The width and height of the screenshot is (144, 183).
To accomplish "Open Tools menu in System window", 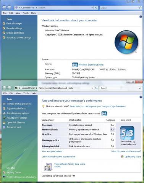I will coord(26,13).
